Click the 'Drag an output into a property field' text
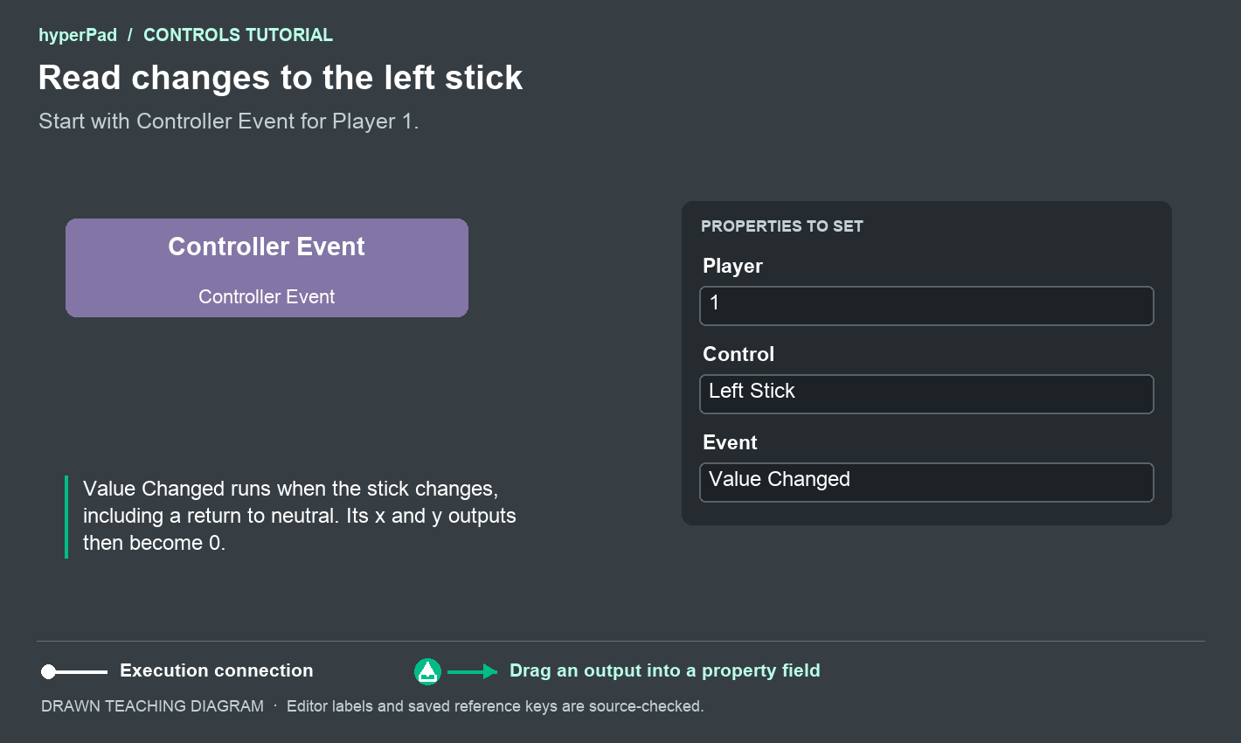 (x=665, y=670)
